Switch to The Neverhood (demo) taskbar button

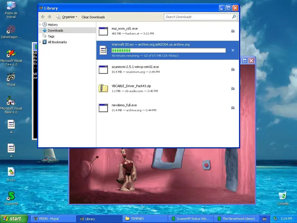click(x=237, y=219)
